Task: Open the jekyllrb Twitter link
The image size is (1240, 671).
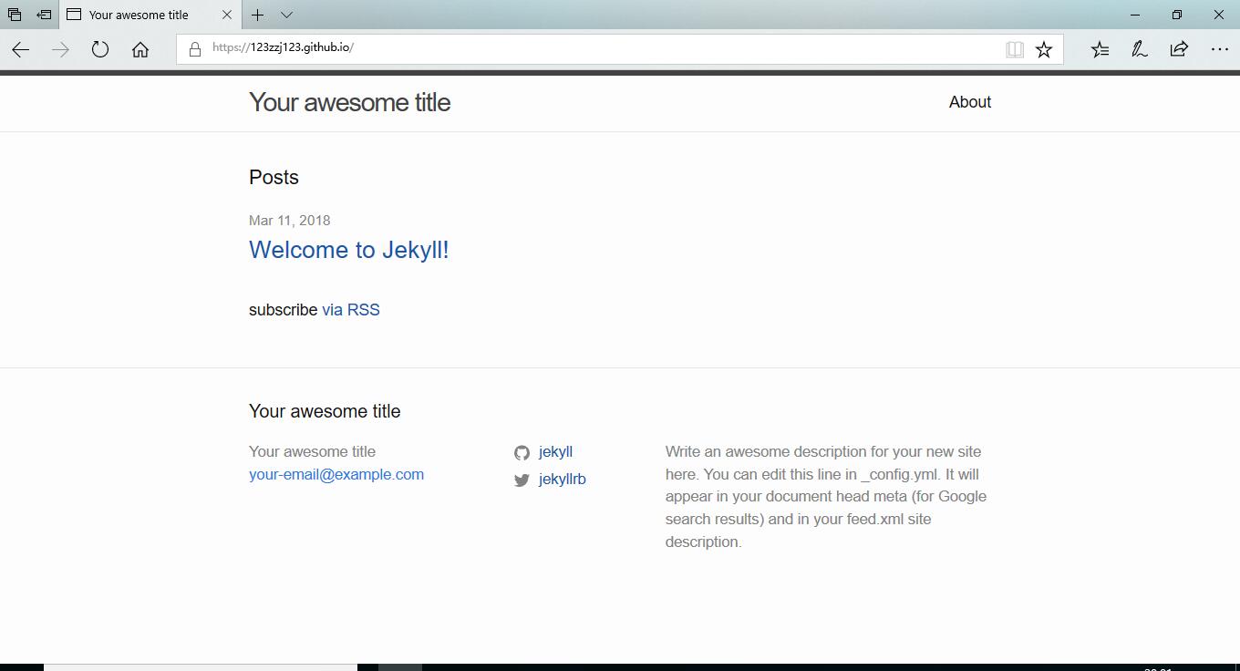Action: [x=562, y=480]
